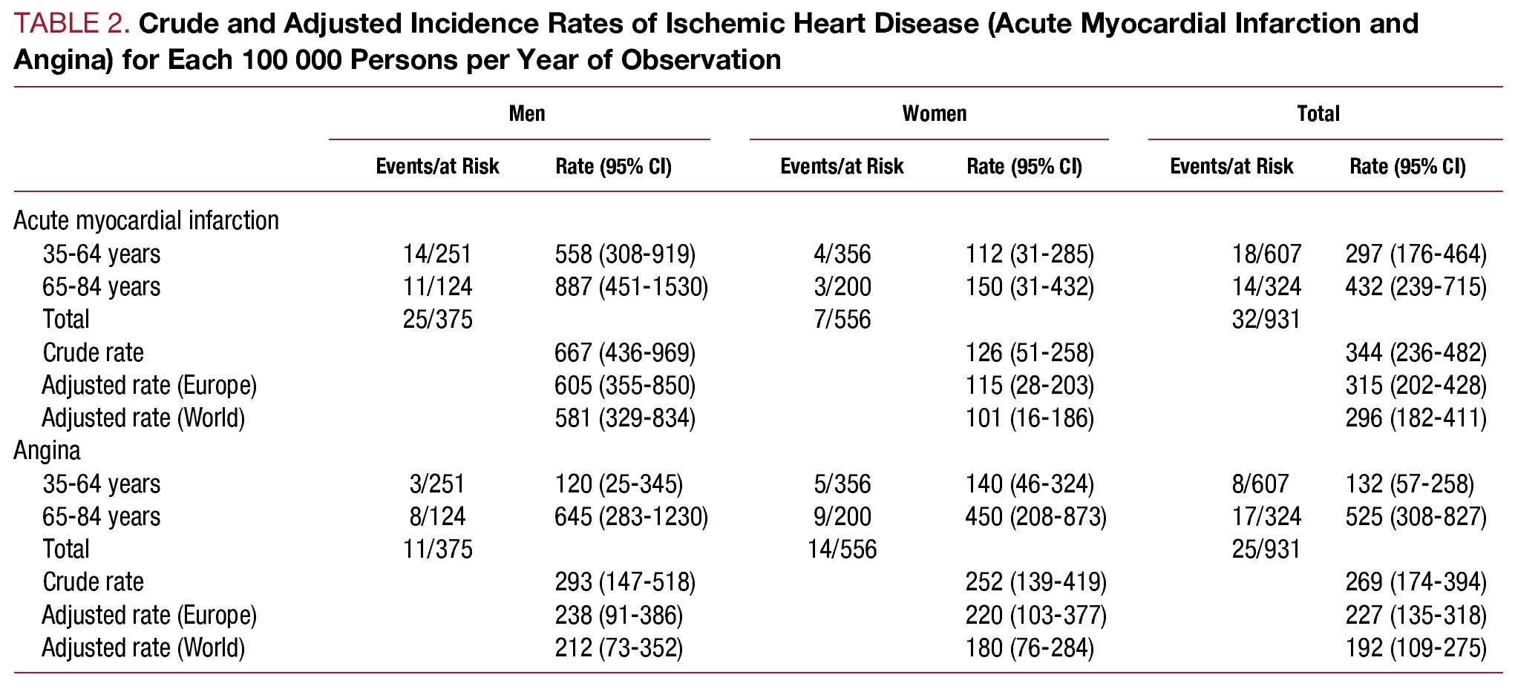Viewport: 1515px width, 689px height.
Task: Select the cell reading 887 (451-1530)
Action: coord(631,287)
